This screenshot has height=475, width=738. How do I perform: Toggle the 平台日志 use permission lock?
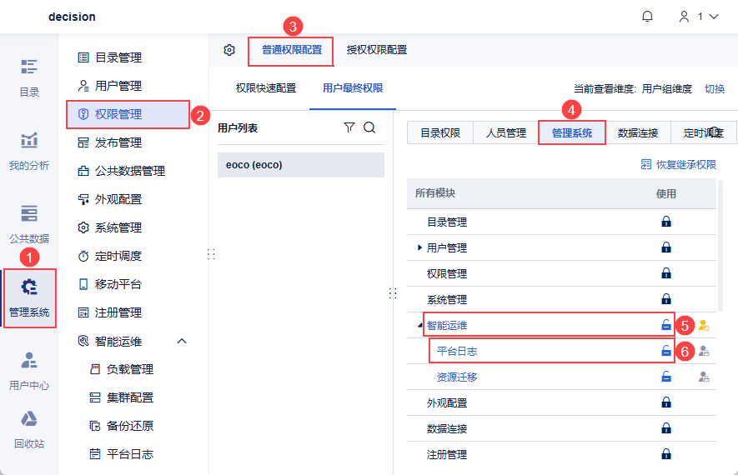(665, 352)
